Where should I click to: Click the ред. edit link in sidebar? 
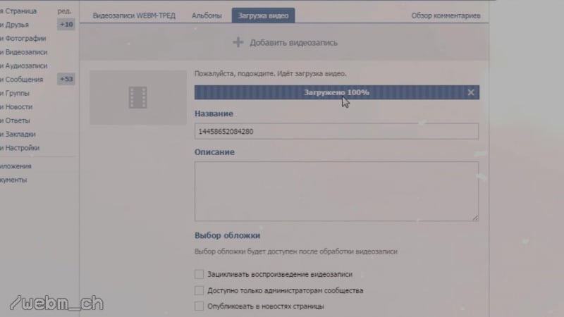tap(64, 11)
